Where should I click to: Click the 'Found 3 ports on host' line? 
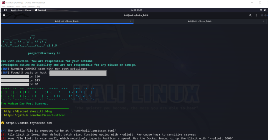54,73
